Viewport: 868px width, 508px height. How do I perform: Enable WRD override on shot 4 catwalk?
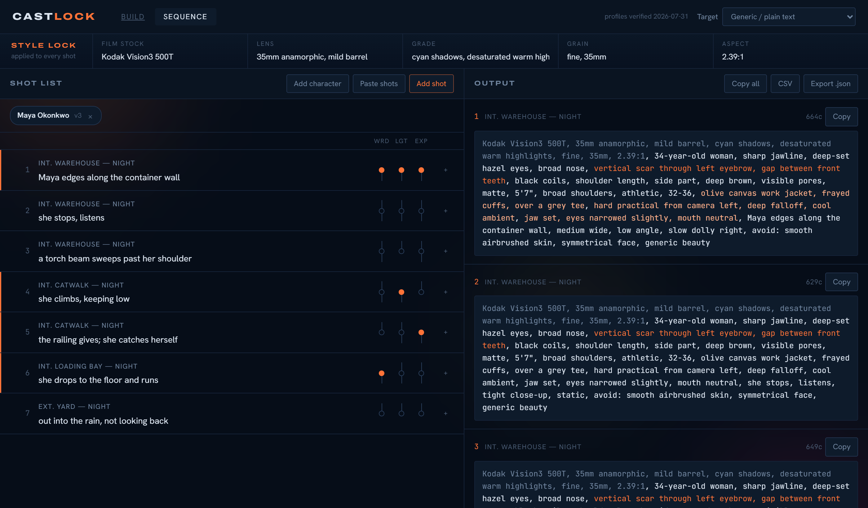click(x=382, y=292)
